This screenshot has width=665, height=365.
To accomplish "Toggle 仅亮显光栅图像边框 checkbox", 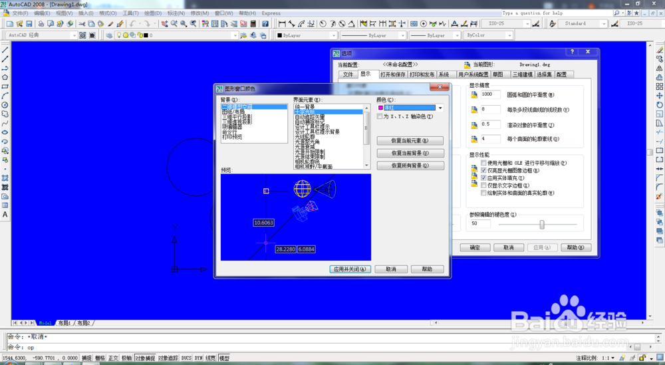I will 483,170.
